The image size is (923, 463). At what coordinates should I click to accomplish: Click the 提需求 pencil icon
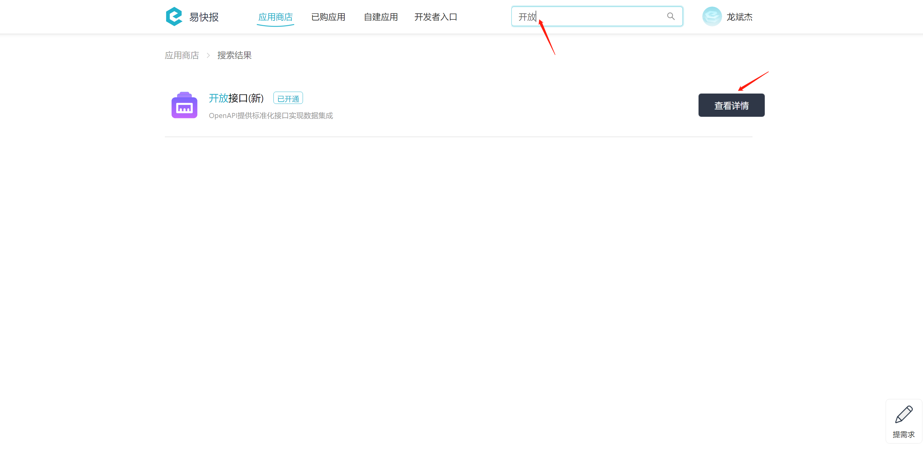click(904, 414)
